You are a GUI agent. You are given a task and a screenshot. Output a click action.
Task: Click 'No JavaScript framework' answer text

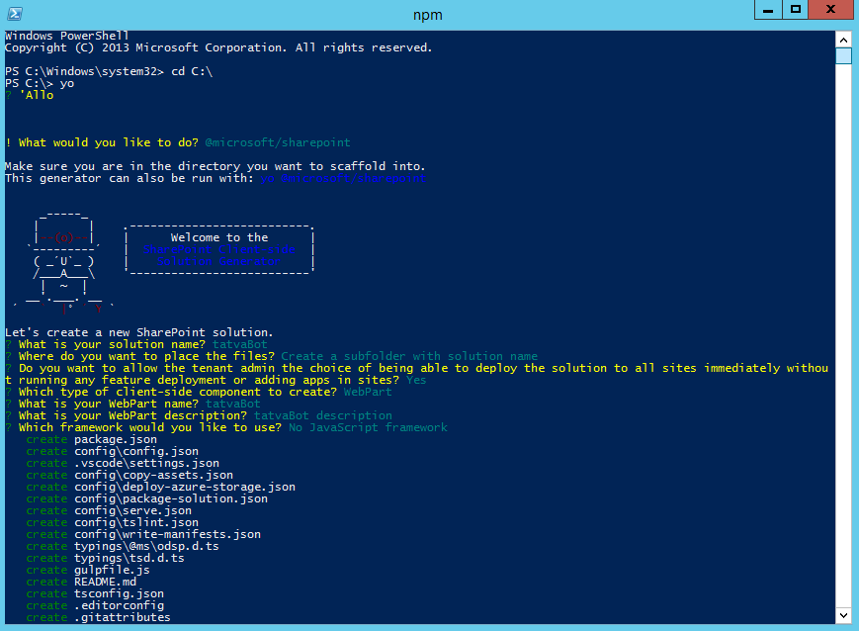pos(368,427)
